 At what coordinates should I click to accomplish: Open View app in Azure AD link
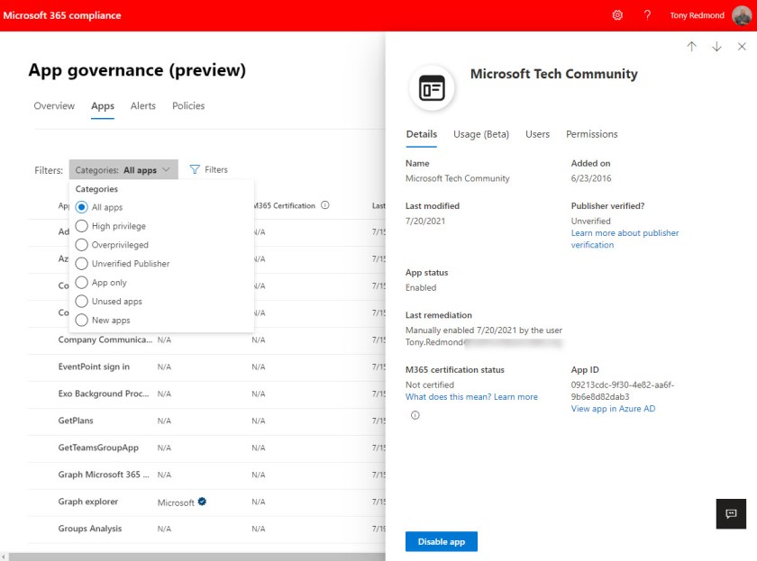pyautogui.click(x=613, y=409)
